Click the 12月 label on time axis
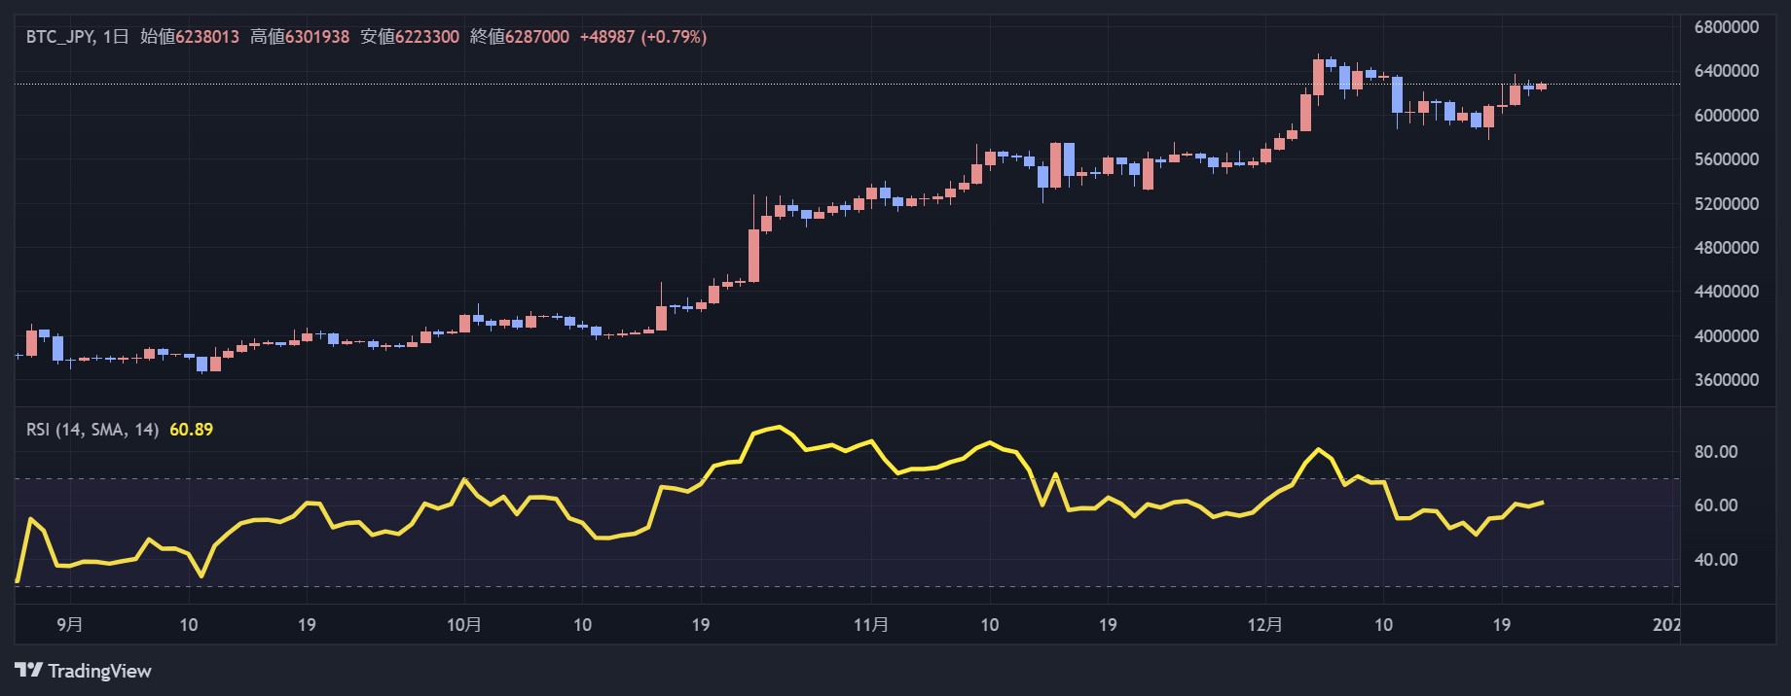Viewport: 1791px width, 696px height. (1264, 624)
